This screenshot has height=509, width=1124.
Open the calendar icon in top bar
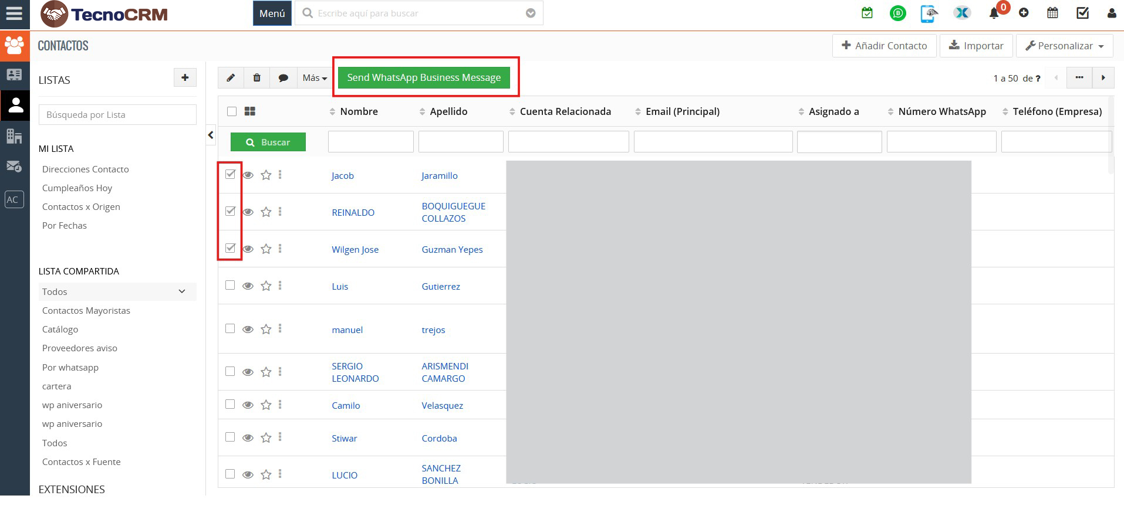pyautogui.click(x=1052, y=13)
